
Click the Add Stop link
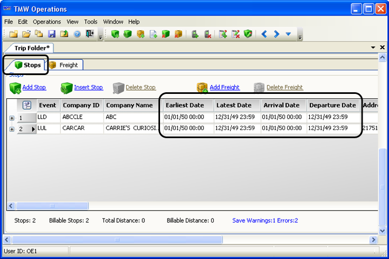click(34, 87)
